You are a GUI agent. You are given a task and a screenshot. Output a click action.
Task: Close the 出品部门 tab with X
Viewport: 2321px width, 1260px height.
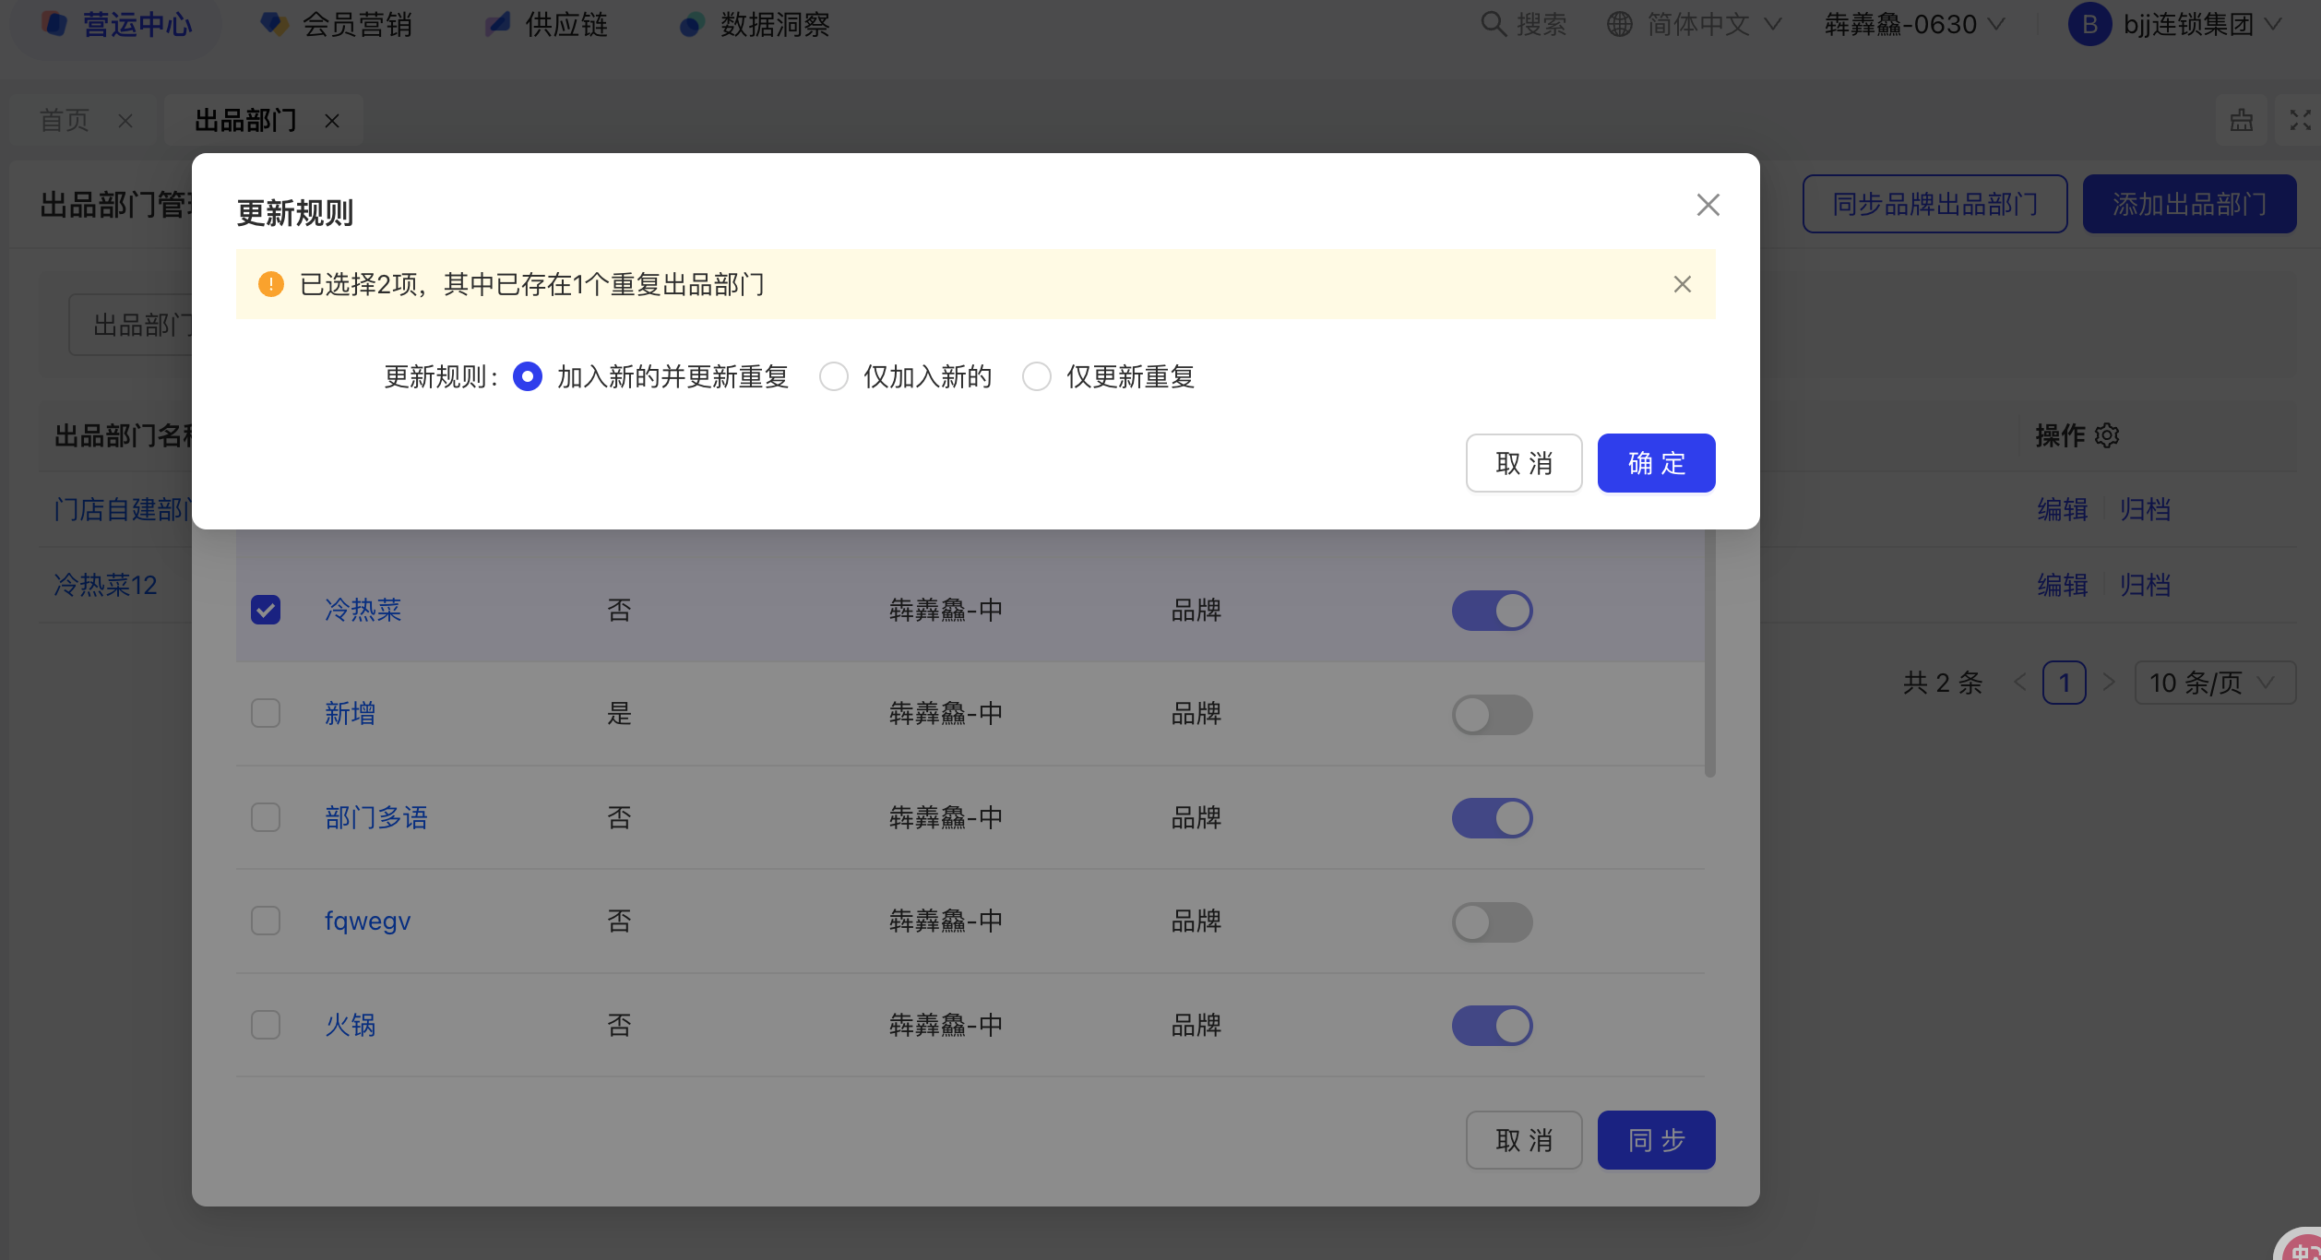(332, 121)
